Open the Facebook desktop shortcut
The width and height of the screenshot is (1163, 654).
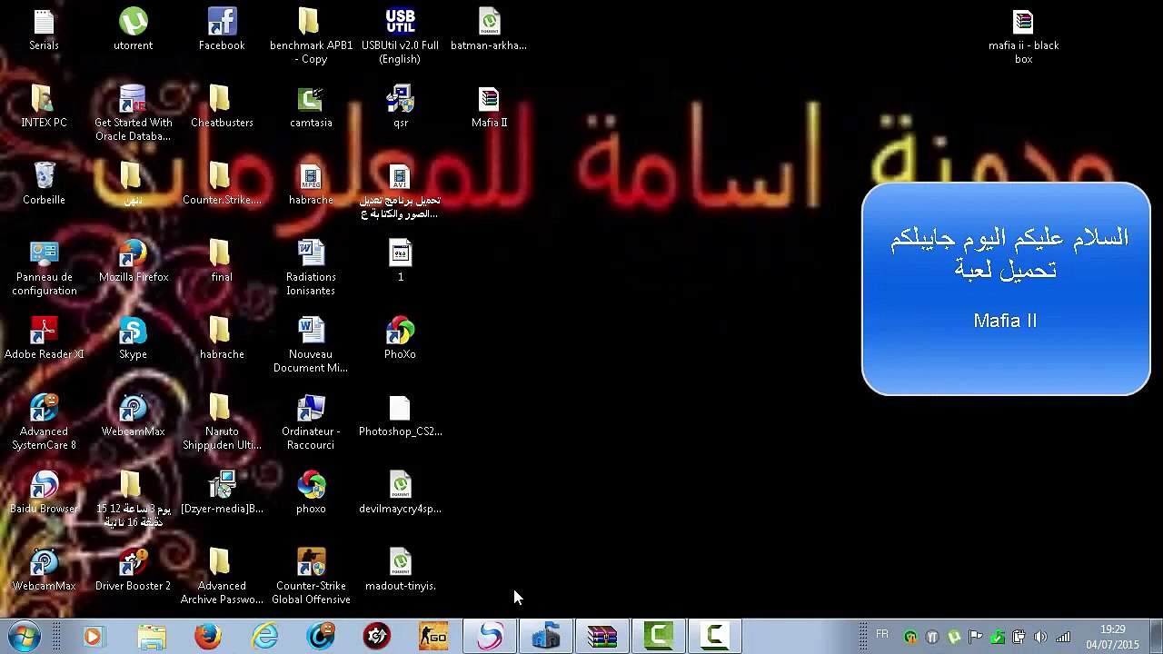tap(222, 30)
